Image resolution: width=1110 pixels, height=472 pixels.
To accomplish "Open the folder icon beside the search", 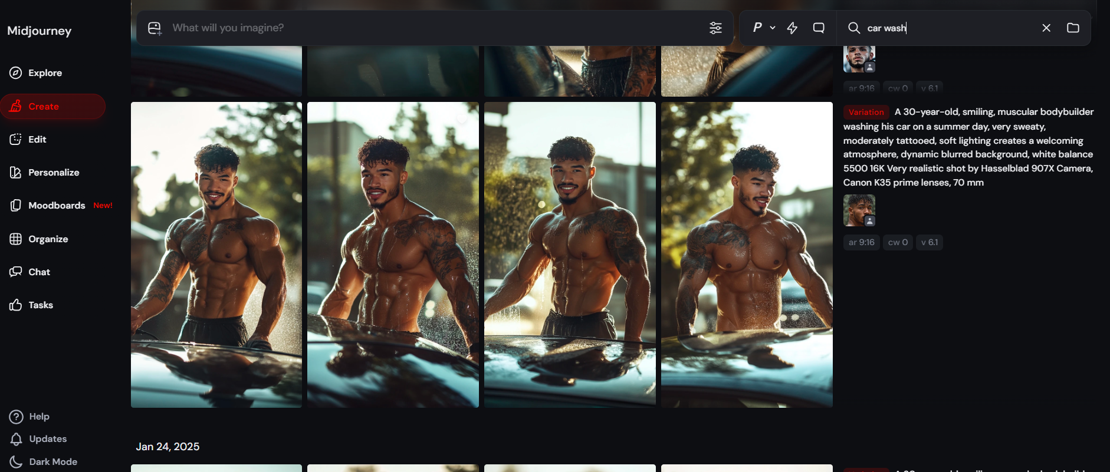I will click(1073, 28).
